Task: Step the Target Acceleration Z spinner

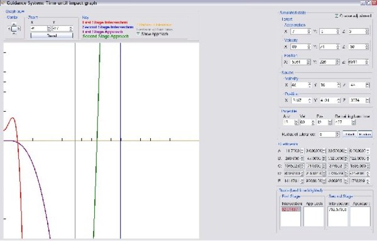Action: click(x=367, y=31)
